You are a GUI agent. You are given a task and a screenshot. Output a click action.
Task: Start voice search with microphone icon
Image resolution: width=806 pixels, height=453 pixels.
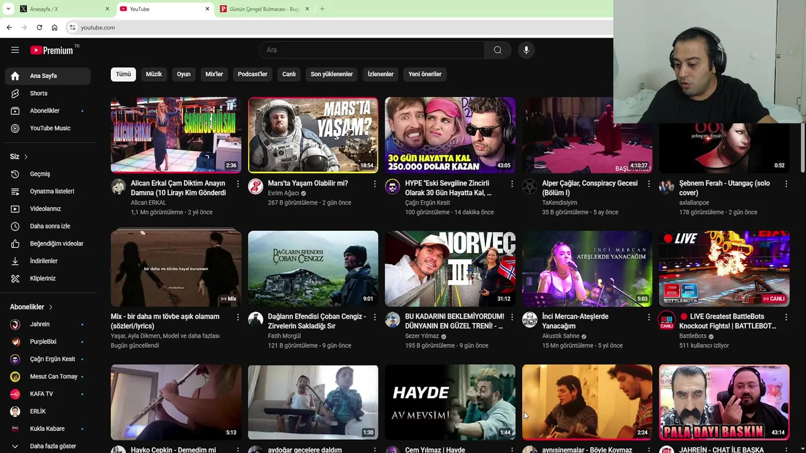pyautogui.click(x=526, y=50)
